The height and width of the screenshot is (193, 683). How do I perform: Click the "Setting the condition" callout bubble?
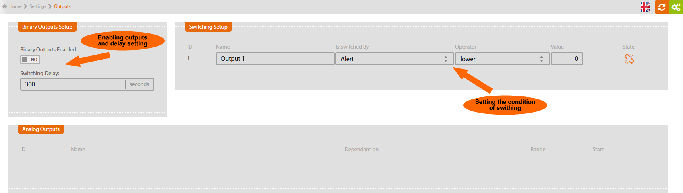coord(505,105)
